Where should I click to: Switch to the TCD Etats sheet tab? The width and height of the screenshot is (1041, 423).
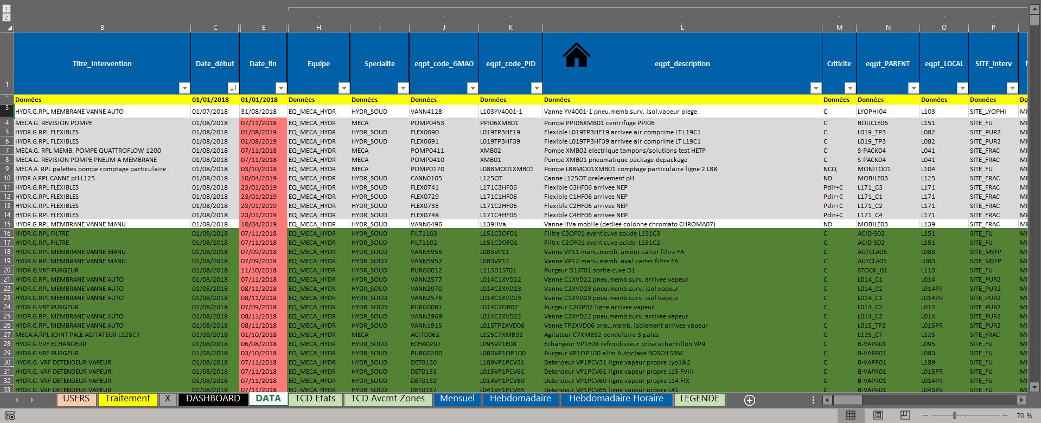point(315,399)
